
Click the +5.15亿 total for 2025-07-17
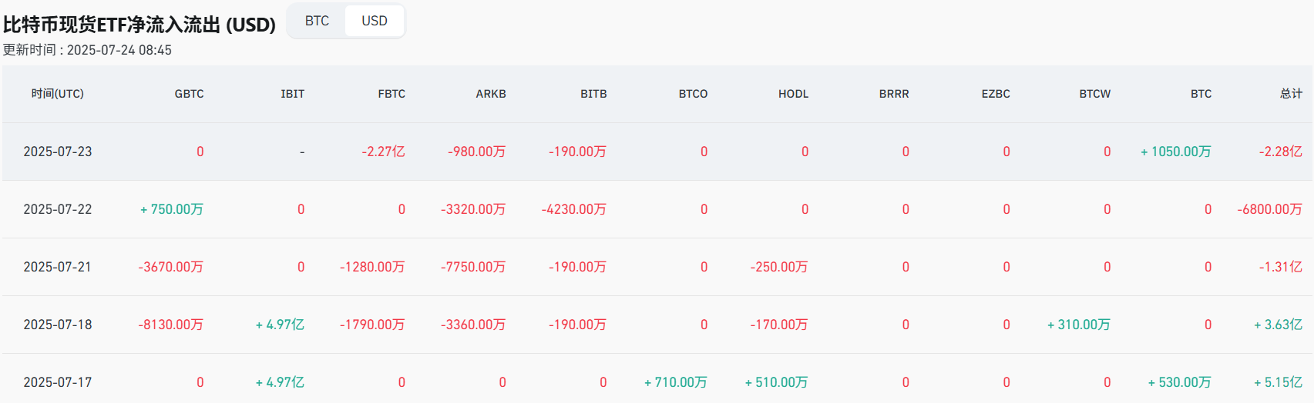pos(1278,382)
